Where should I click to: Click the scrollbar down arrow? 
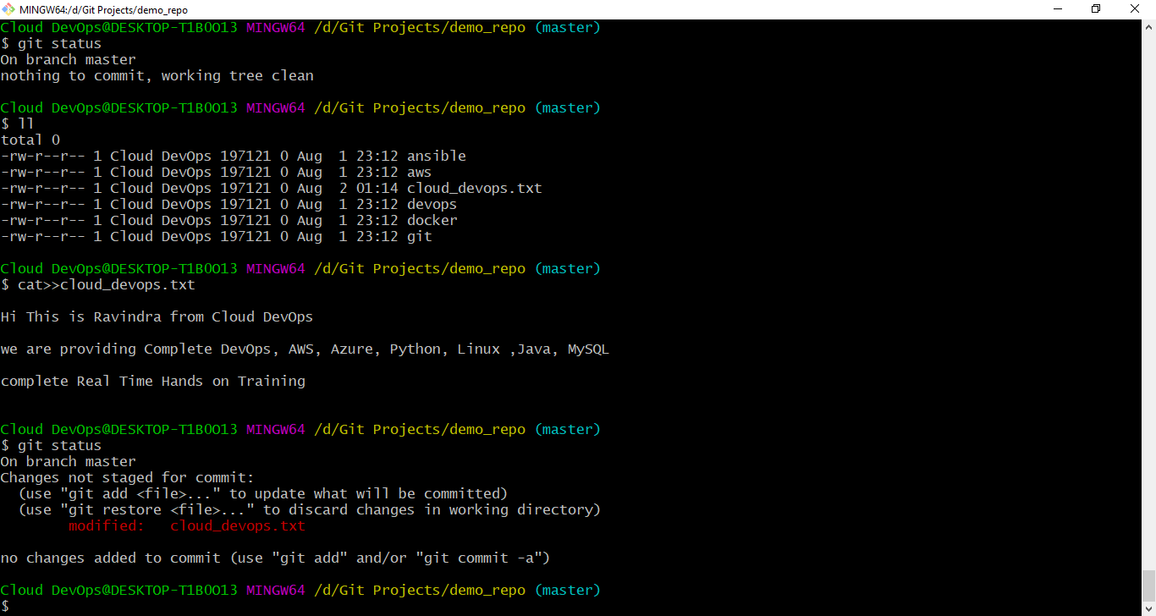[1149, 607]
